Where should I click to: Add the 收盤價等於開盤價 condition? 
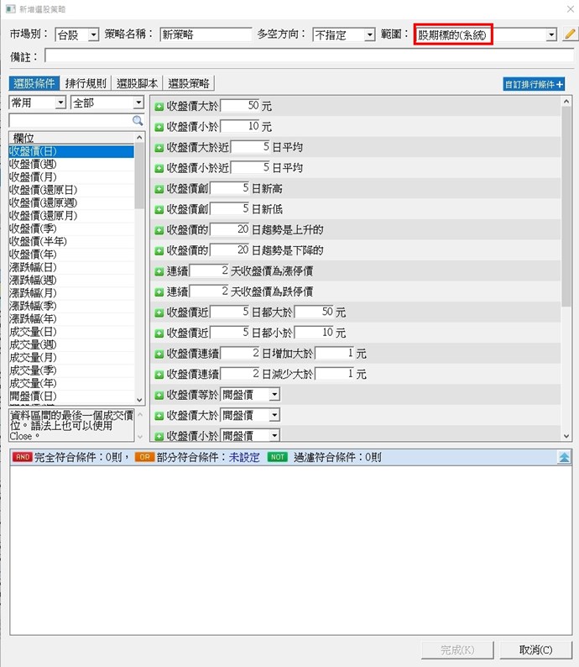pyautogui.click(x=159, y=395)
